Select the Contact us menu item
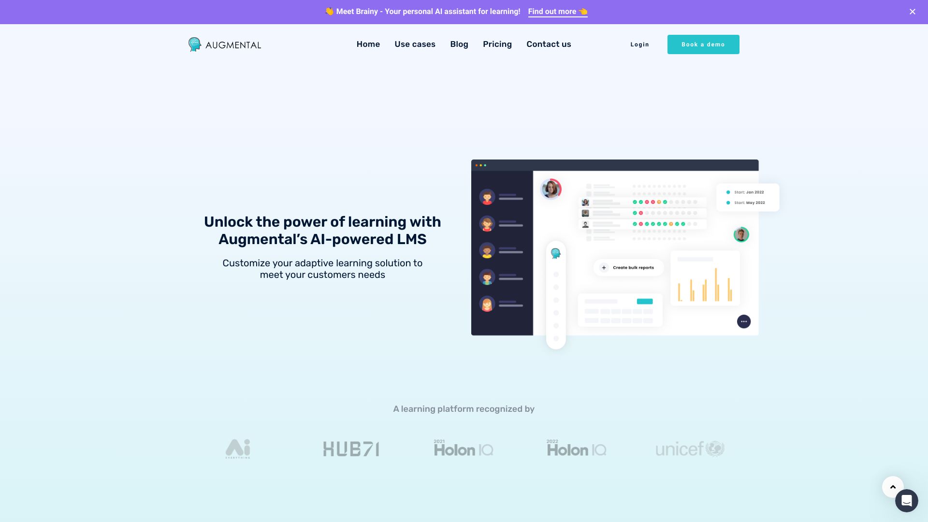 549,44
